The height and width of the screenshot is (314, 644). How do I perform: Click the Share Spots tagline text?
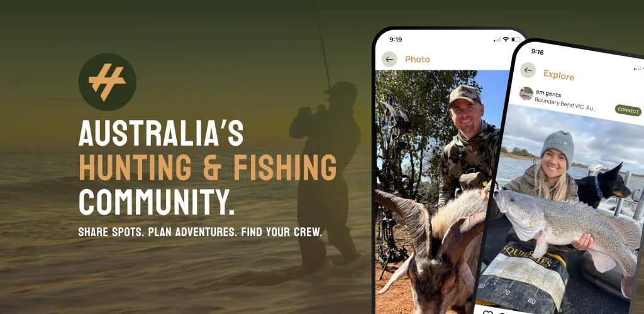pos(200,232)
